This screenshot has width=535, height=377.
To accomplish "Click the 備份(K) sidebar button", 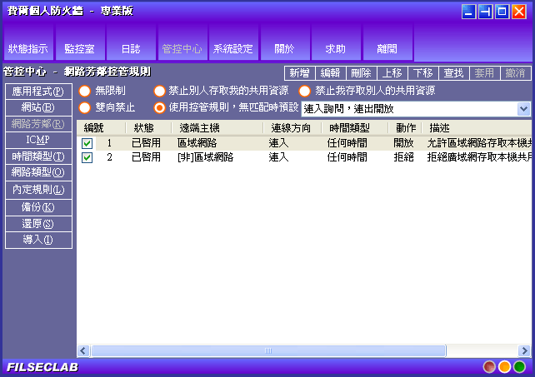I will (x=37, y=207).
